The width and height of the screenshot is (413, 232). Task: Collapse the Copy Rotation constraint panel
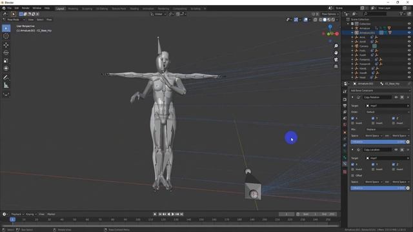click(353, 97)
